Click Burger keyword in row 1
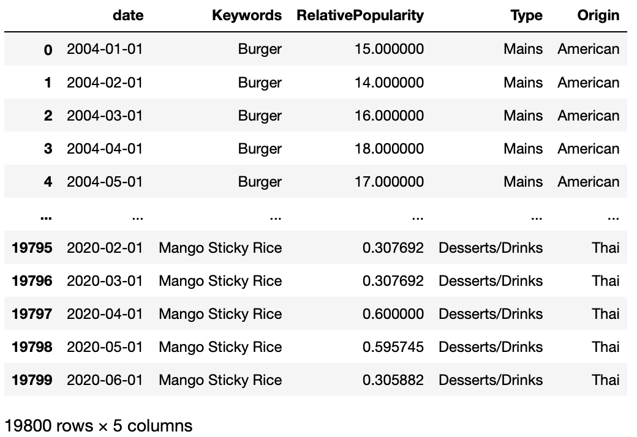Image resolution: width=637 pixels, height=437 pixels. click(260, 83)
